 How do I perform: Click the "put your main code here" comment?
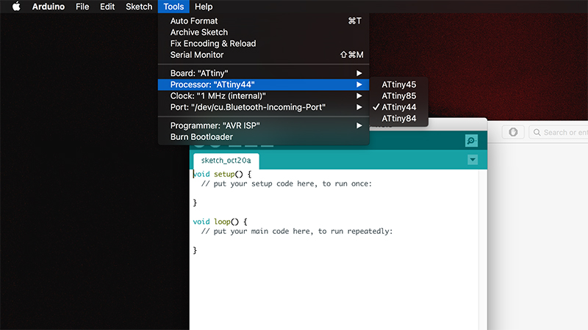(297, 231)
